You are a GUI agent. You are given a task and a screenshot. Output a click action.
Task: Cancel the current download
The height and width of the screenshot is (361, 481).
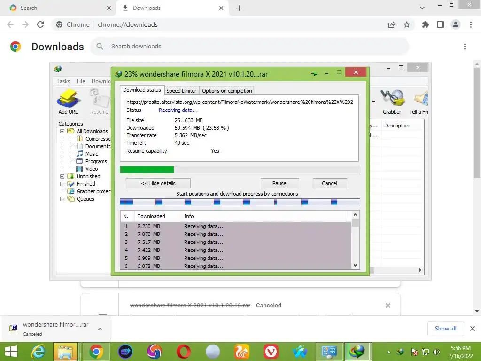329,183
